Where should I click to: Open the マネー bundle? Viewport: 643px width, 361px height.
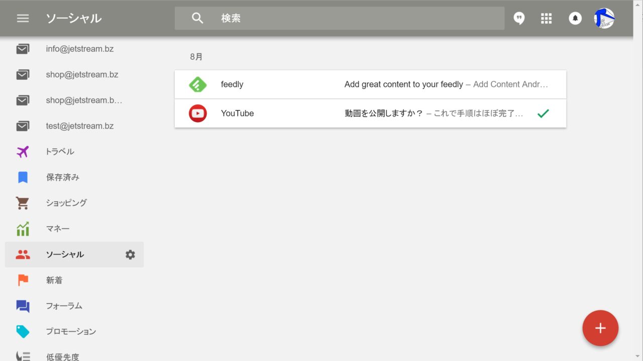point(57,228)
